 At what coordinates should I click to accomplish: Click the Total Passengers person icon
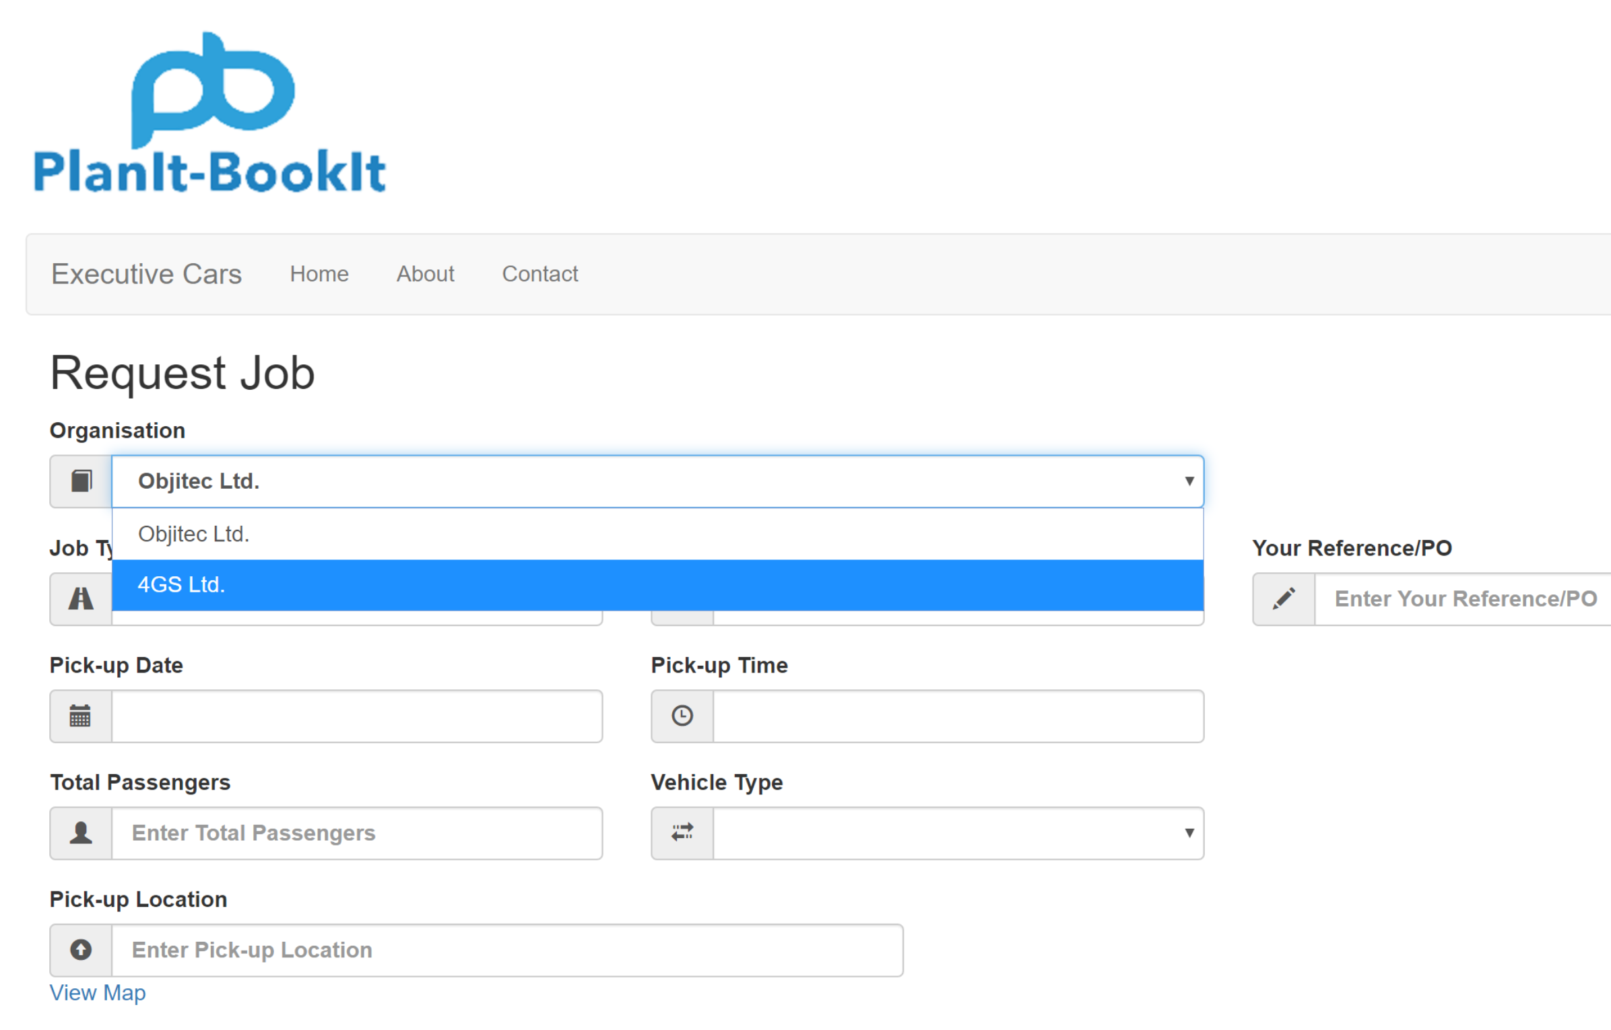[x=81, y=833]
